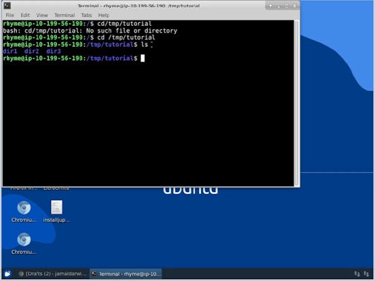Viewport: 375px width, 281px height.
Task: Click the terminal icon in title bar
Action: pyautogui.click(x=7, y=5)
